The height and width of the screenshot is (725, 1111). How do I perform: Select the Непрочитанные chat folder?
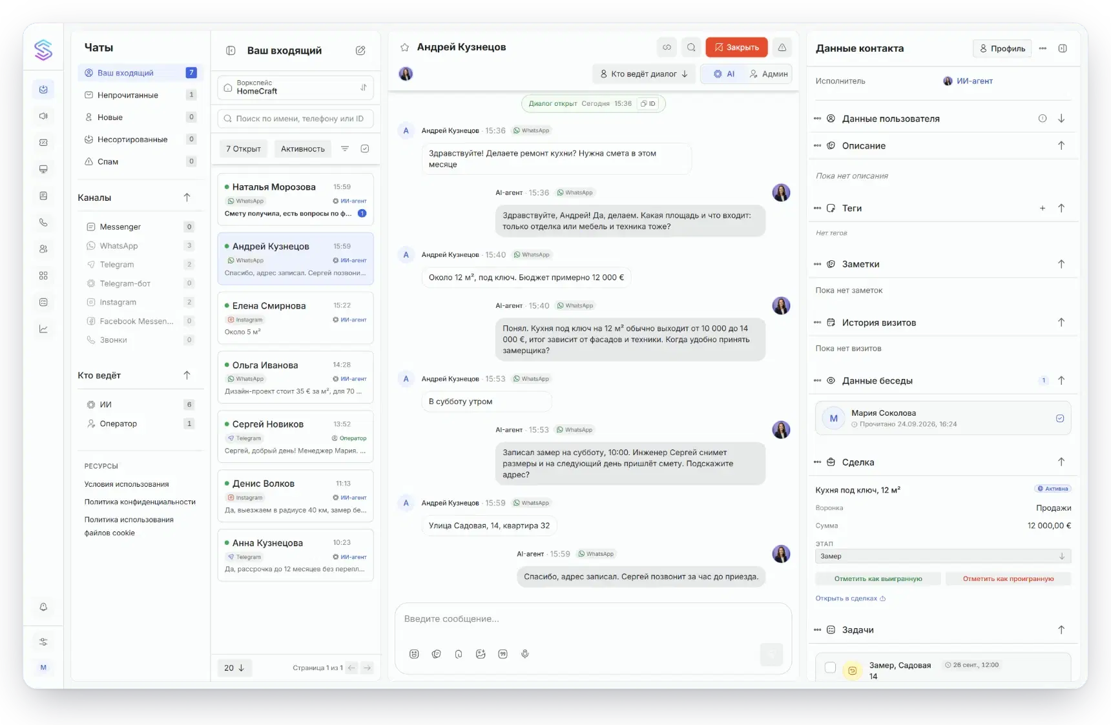pos(140,95)
